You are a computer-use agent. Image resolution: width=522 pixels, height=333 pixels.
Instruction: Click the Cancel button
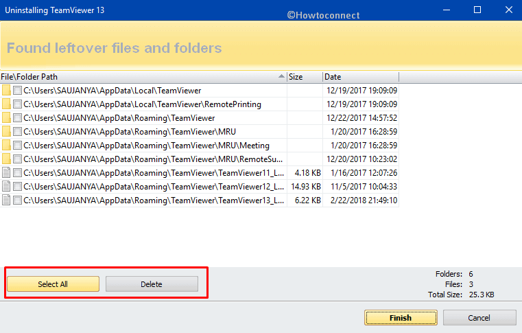coord(479,318)
